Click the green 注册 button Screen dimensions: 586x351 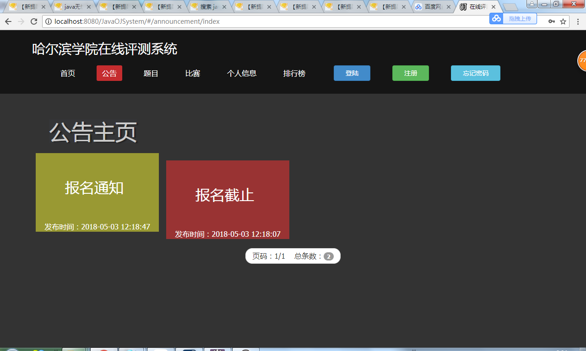point(410,73)
